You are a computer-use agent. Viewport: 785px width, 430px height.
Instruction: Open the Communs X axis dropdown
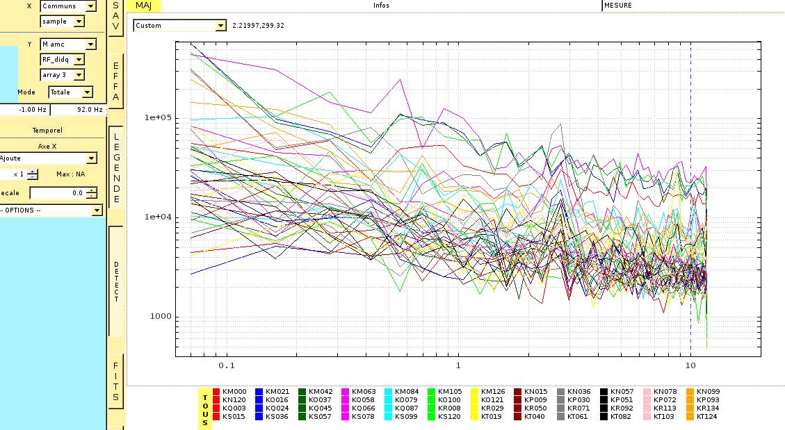click(x=68, y=6)
